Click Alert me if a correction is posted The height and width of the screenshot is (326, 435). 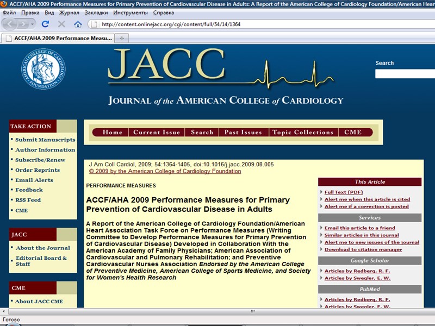(x=366, y=206)
